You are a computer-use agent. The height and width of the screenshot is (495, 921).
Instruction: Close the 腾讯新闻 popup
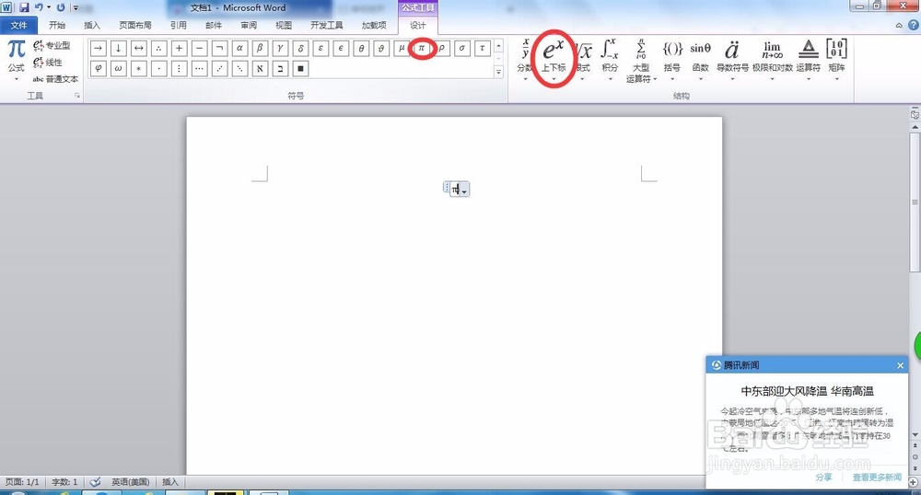pos(901,365)
